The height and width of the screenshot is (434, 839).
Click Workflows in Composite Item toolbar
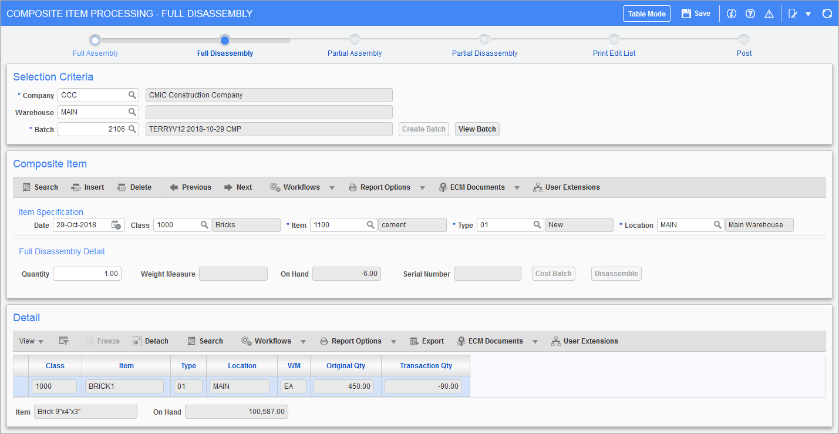pyautogui.click(x=295, y=187)
